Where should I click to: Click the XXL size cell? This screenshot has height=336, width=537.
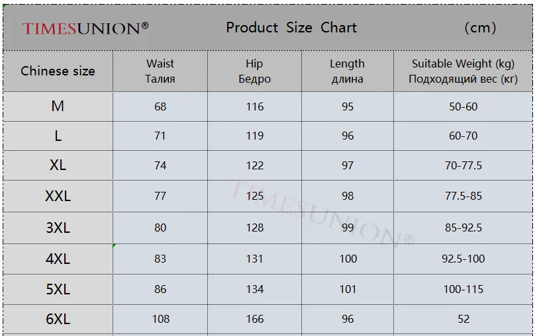[58, 196]
